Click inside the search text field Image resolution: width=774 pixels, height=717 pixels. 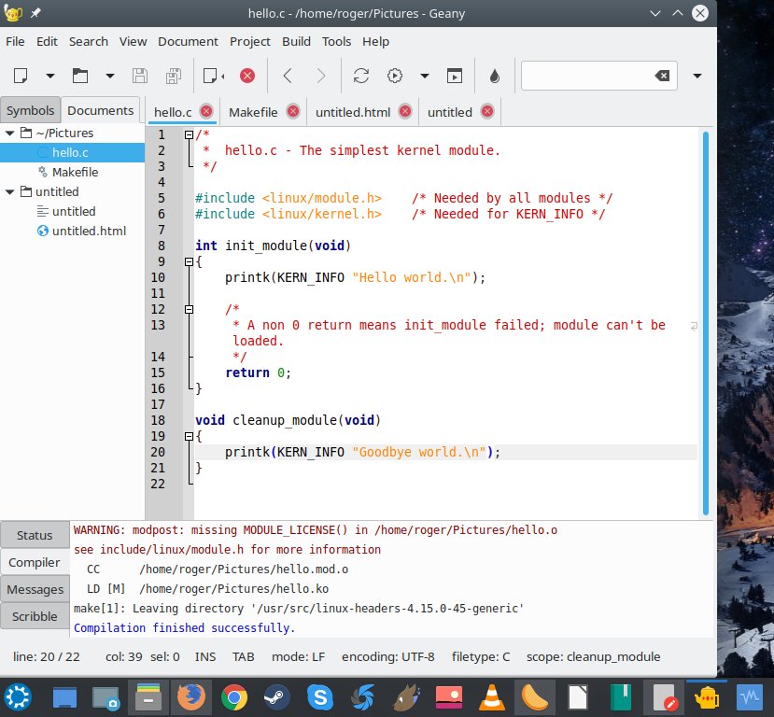588,76
